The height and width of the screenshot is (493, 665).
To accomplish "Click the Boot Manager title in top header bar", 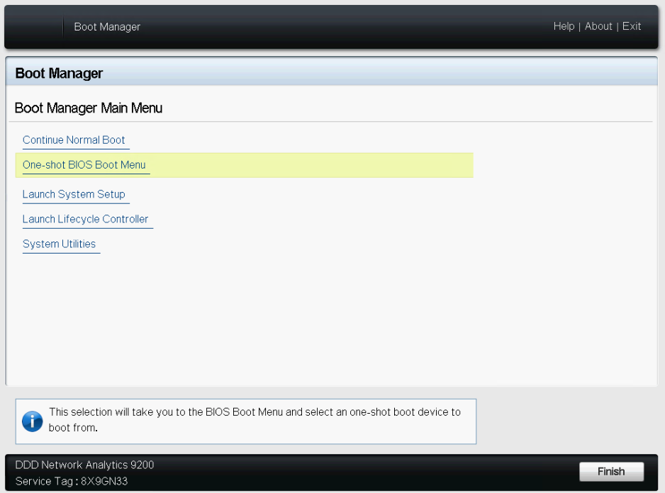I will click(107, 27).
